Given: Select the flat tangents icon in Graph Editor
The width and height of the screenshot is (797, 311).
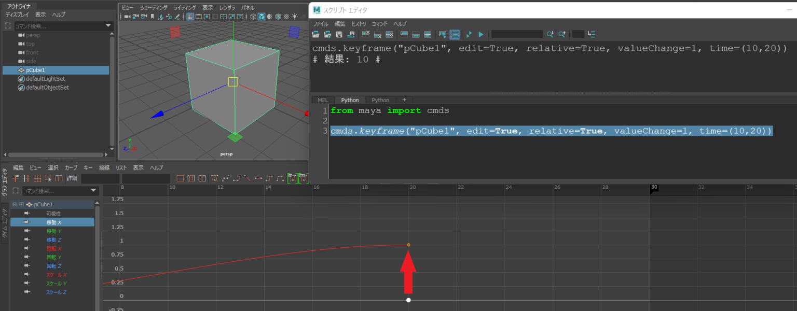Looking at the screenshot, I should 258,178.
